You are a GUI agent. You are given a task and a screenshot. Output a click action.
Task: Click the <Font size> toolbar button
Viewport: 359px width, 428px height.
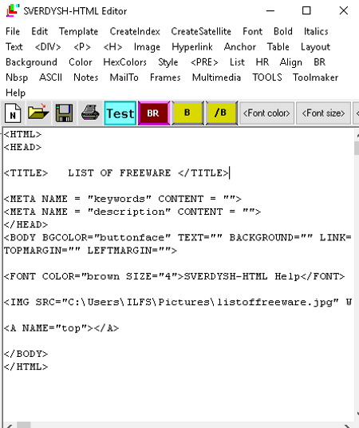pos(323,113)
